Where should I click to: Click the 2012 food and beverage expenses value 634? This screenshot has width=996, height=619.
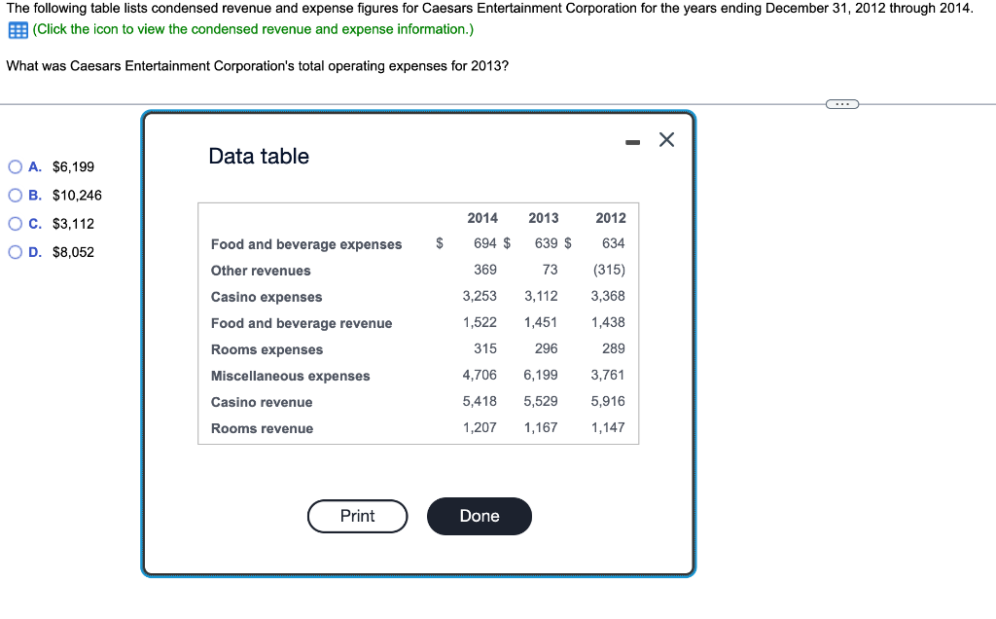tap(614, 243)
